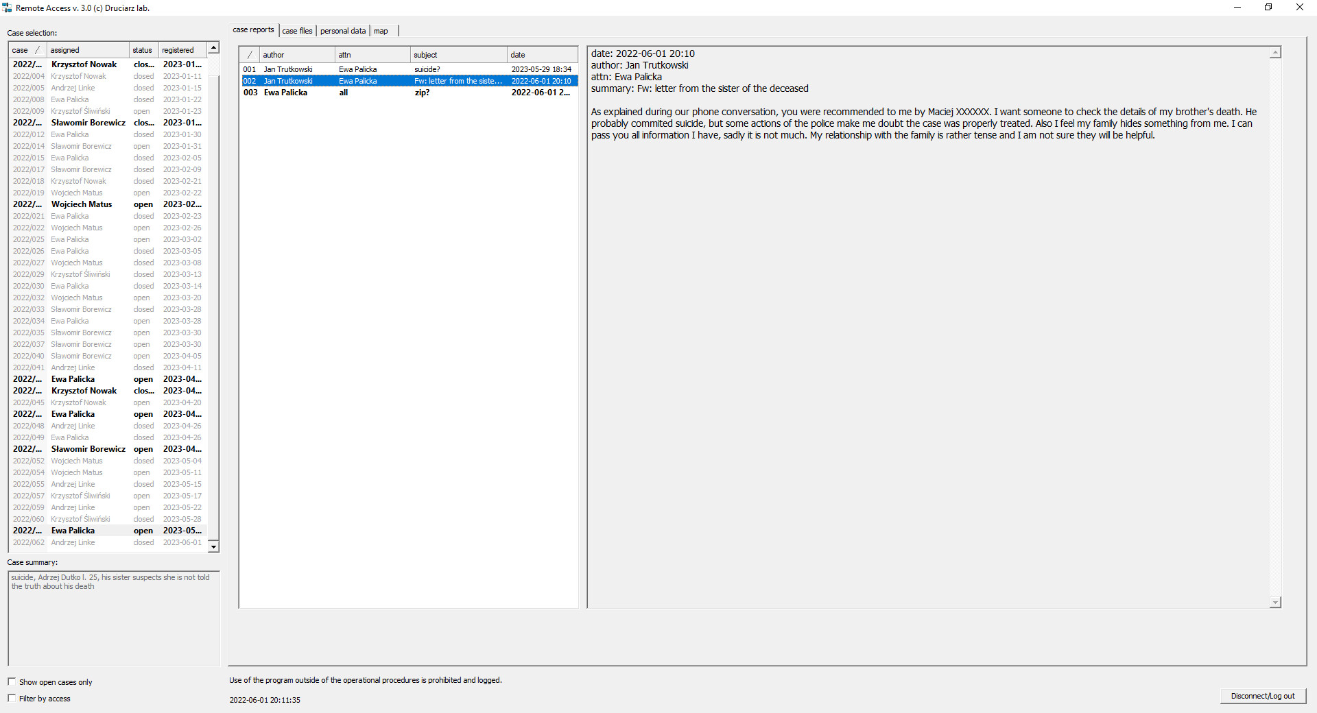Click the down arrow of the case list scrollbar
Viewport: 1317px width, 713px height.
click(x=213, y=547)
